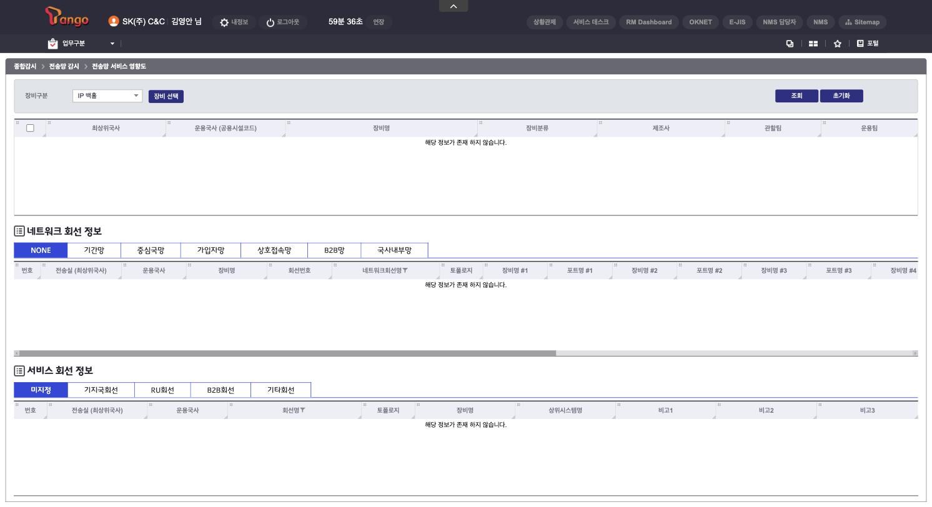The width and height of the screenshot is (932, 507).
Task: Click the 업무구분 briefcase icon
Action: click(53, 44)
